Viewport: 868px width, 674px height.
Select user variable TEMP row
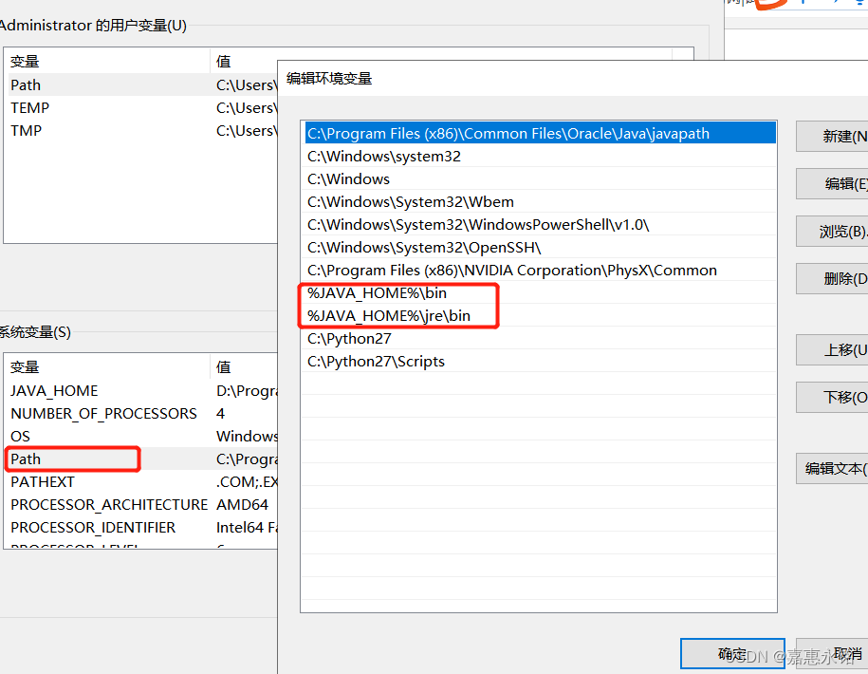141,107
